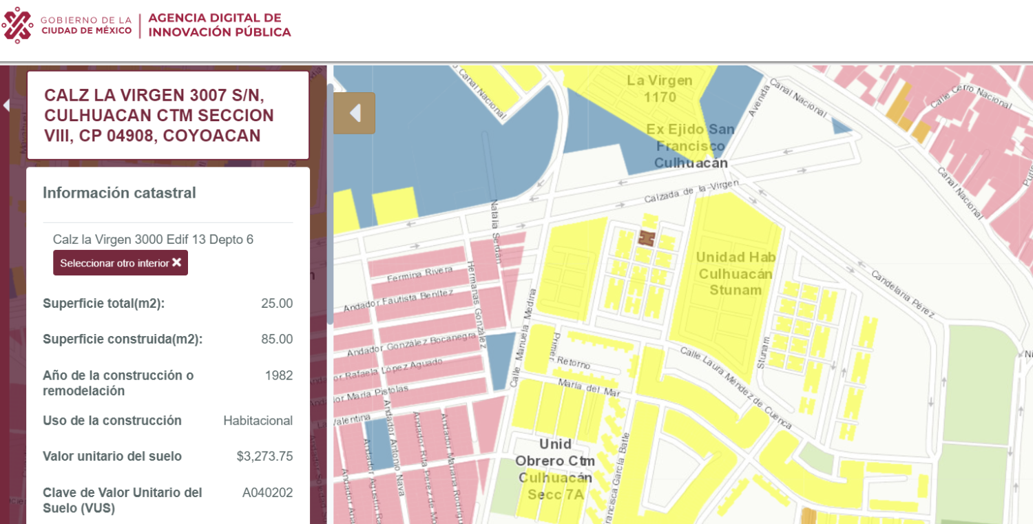Click the X on Seleccionar otro interior
Image resolution: width=1033 pixels, height=524 pixels.
[177, 262]
